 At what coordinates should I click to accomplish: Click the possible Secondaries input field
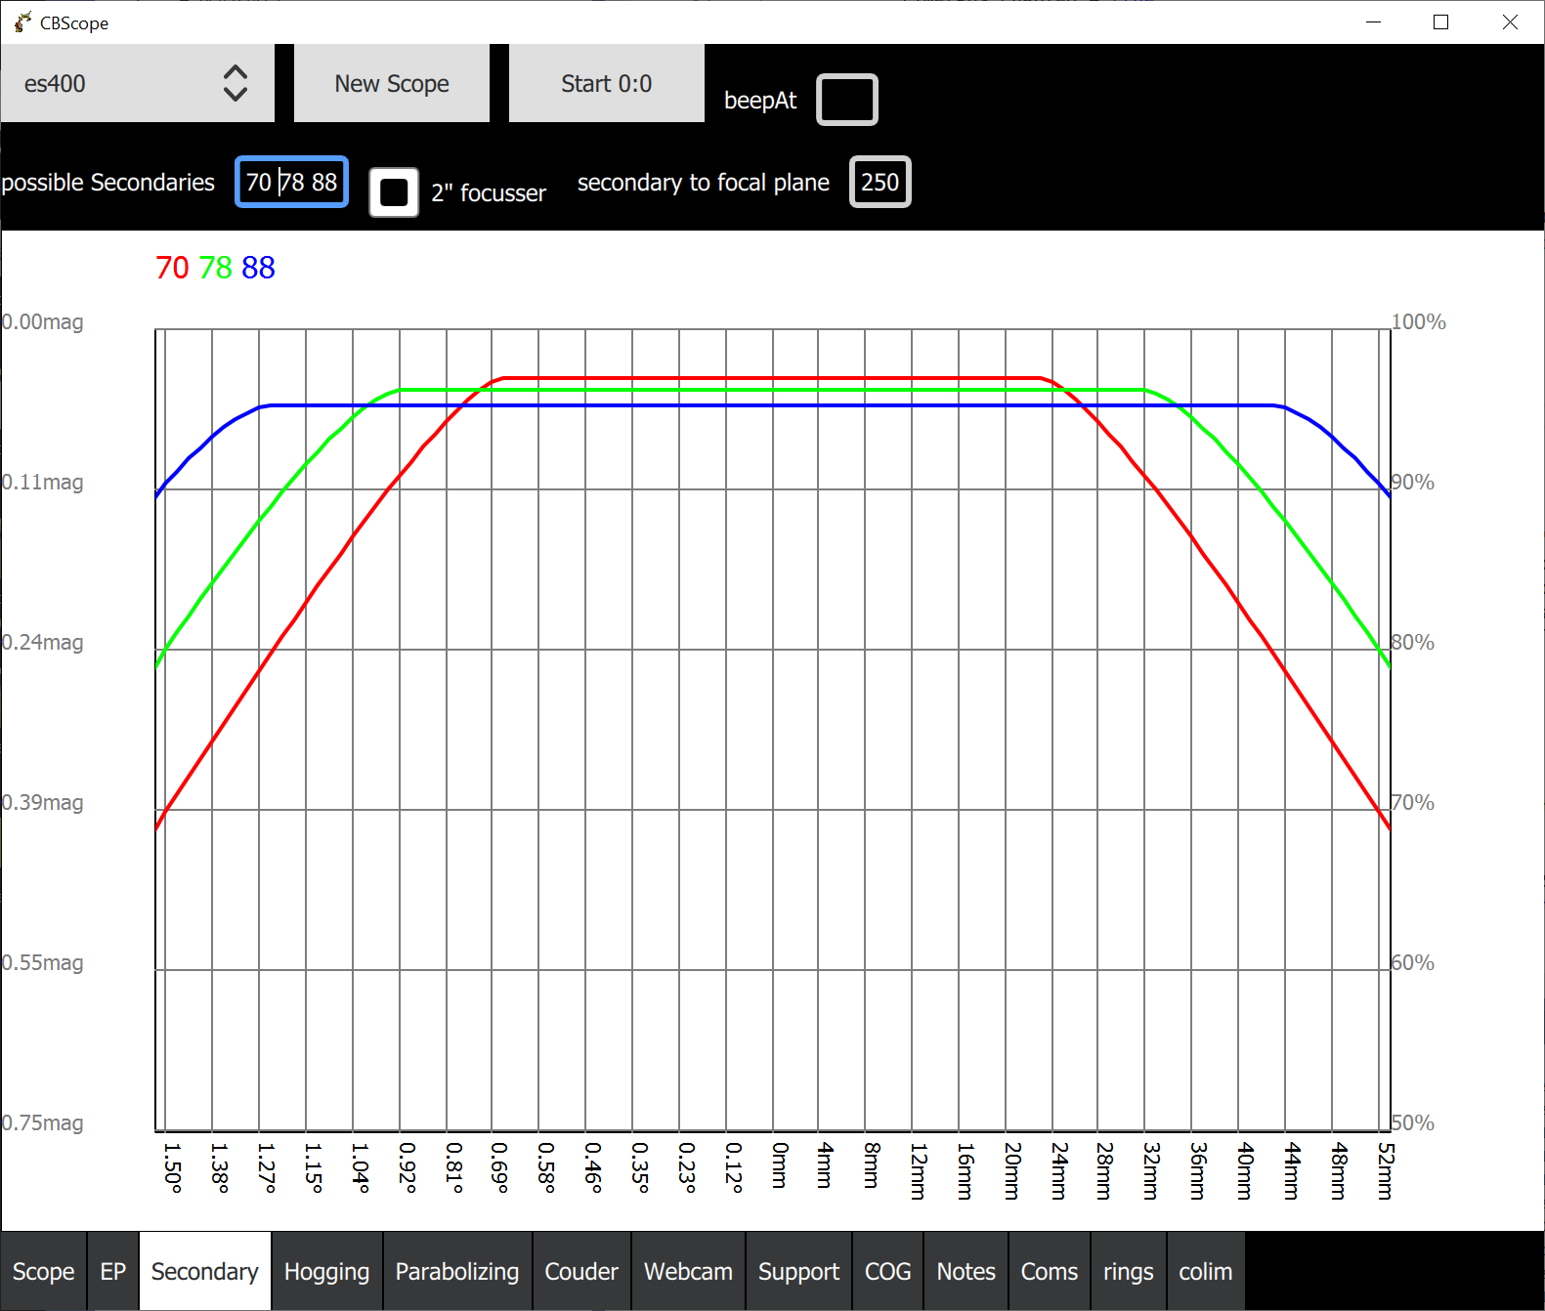pyautogui.click(x=291, y=182)
